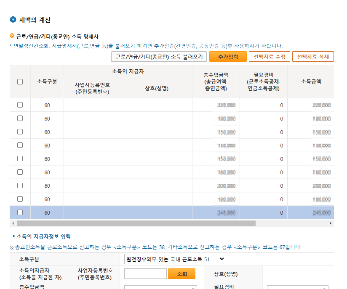Check the first income row checkbox
The height and width of the screenshot is (289, 347).
click(x=20, y=105)
